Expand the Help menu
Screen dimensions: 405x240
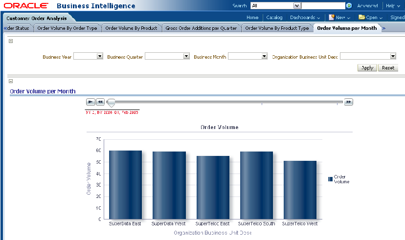tap(393, 6)
